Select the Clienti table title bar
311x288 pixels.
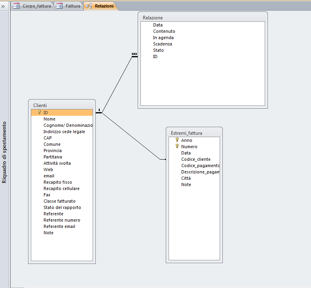pos(62,105)
